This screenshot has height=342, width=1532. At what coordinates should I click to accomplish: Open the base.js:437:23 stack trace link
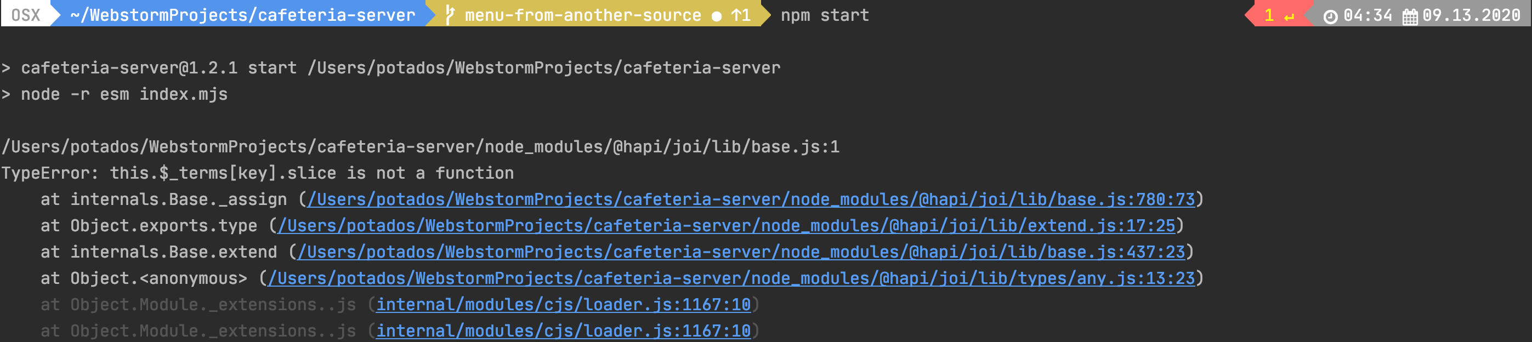point(741,252)
